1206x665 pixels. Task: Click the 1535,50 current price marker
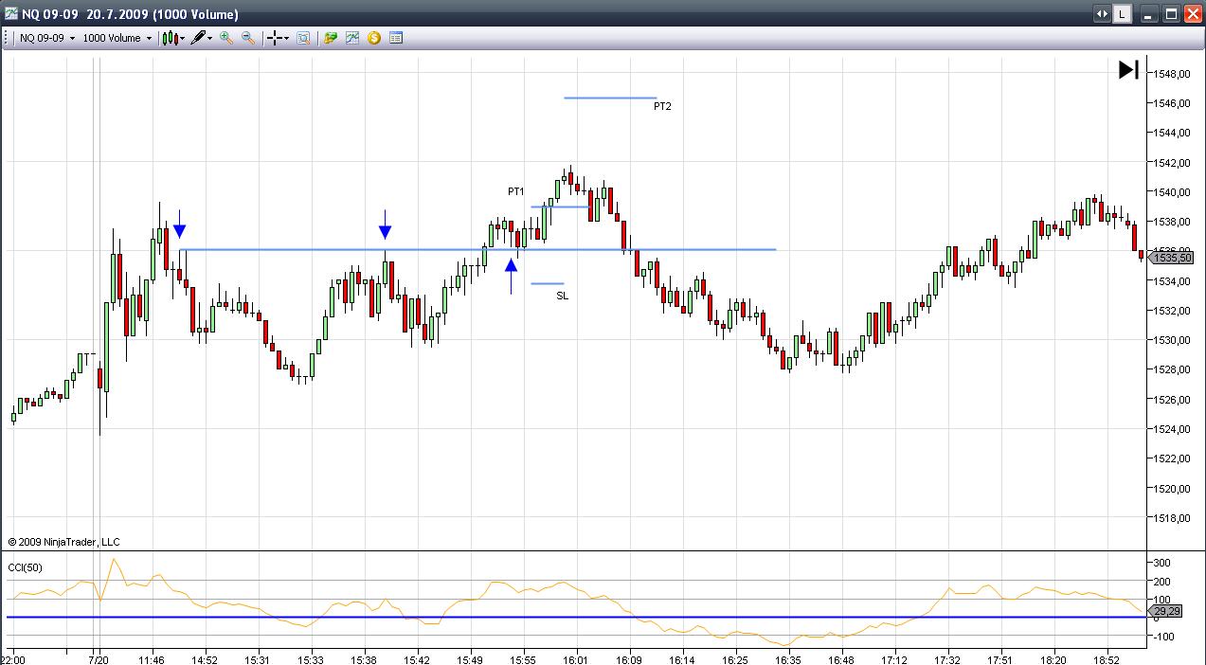pos(1175,257)
